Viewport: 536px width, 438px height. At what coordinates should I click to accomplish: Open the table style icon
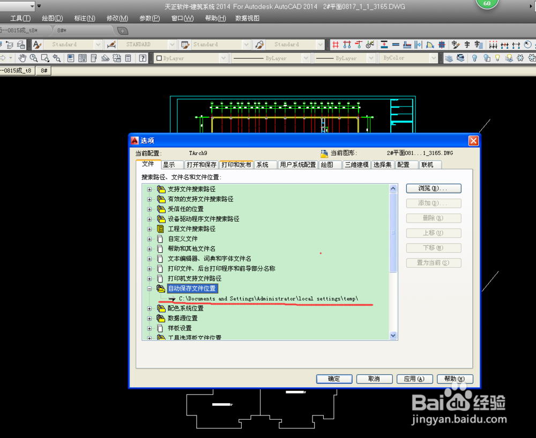pyautogui.click(x=185, y=44)
